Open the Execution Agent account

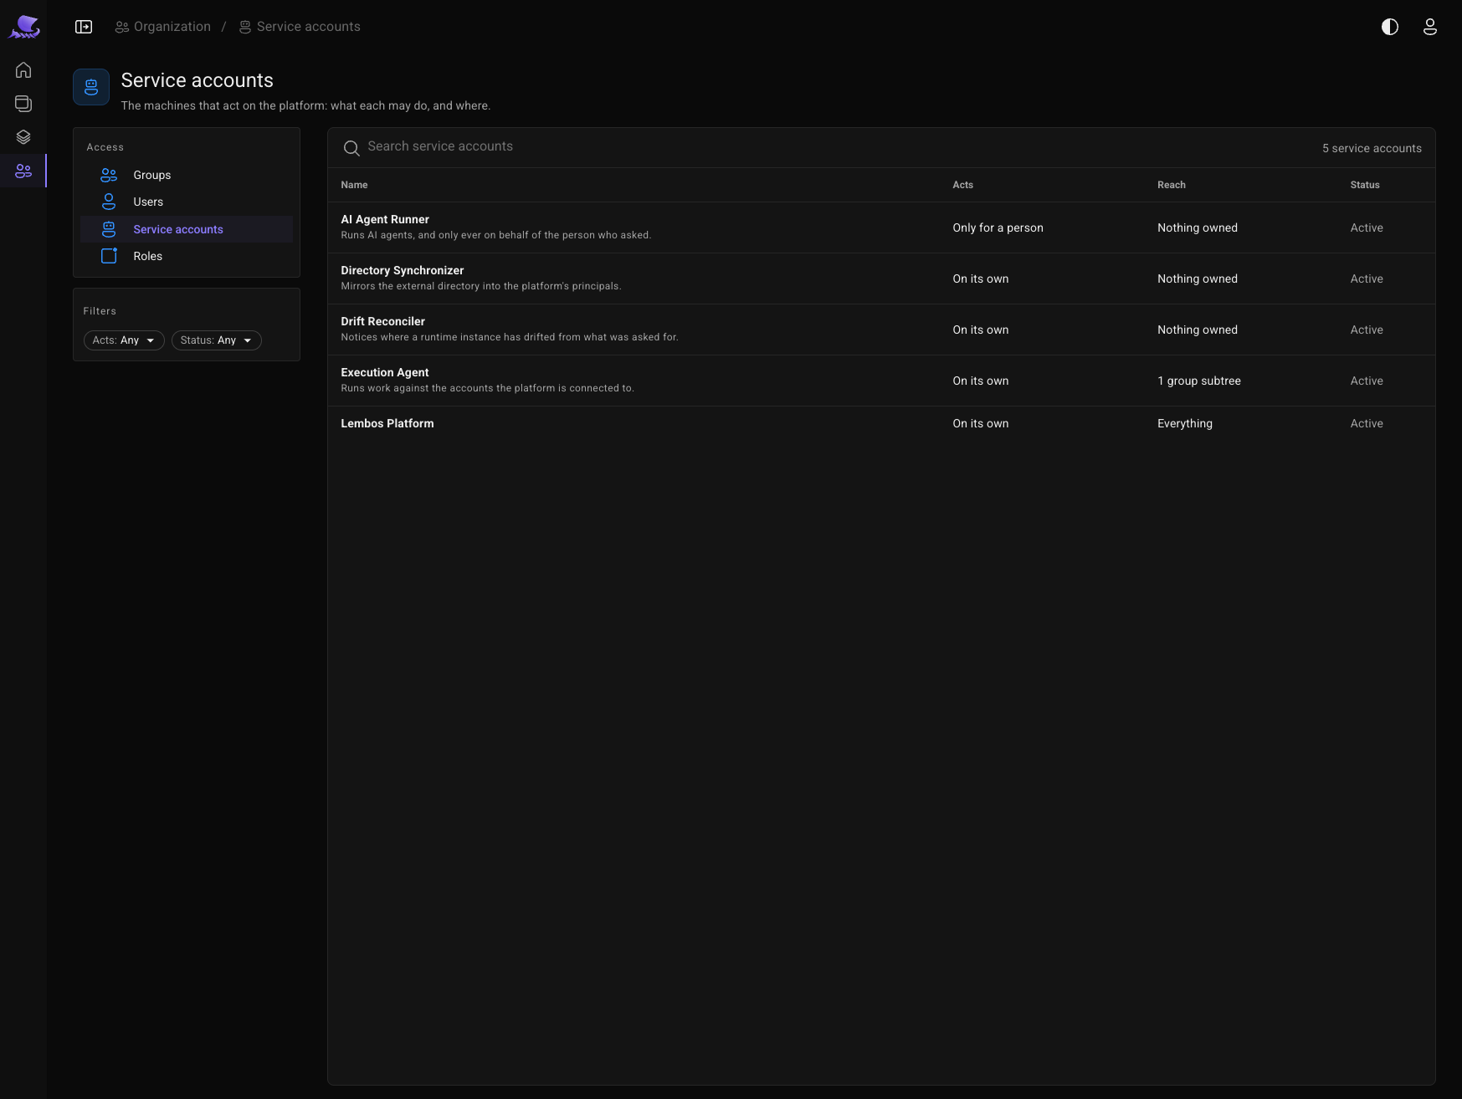(881, 381)
